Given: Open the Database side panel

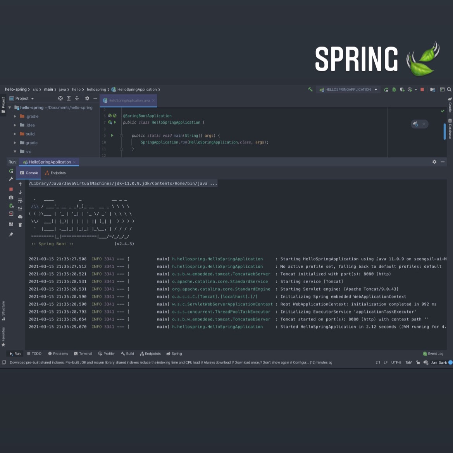Looking at the screenshot, I should (x=450, y=129).
